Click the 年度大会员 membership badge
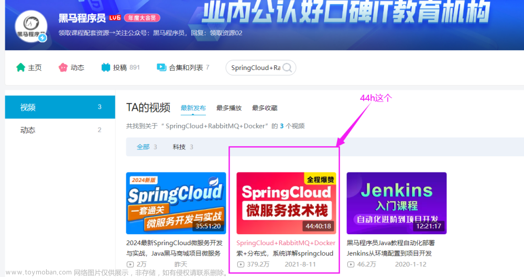Viewport: 524px width, 277px height. pos(142,18)
